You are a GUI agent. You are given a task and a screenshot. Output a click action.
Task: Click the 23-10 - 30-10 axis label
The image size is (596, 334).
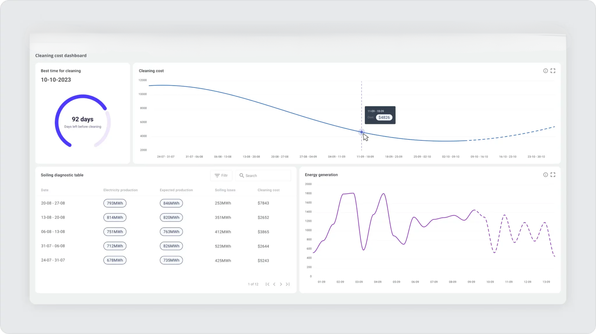536,157
